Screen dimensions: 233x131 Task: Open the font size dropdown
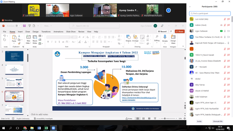coord(76,37)
